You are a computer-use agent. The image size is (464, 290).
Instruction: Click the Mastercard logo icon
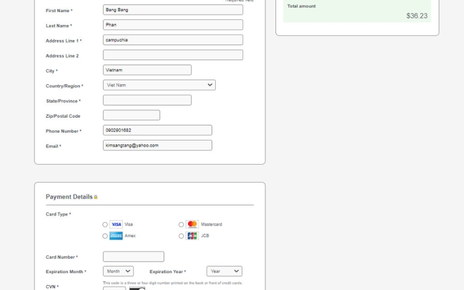[x=192, y=224]
